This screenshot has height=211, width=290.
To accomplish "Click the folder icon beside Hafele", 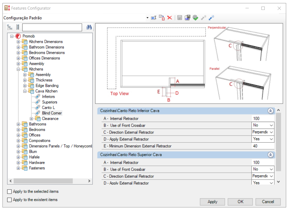I will [x=25, y=157].
